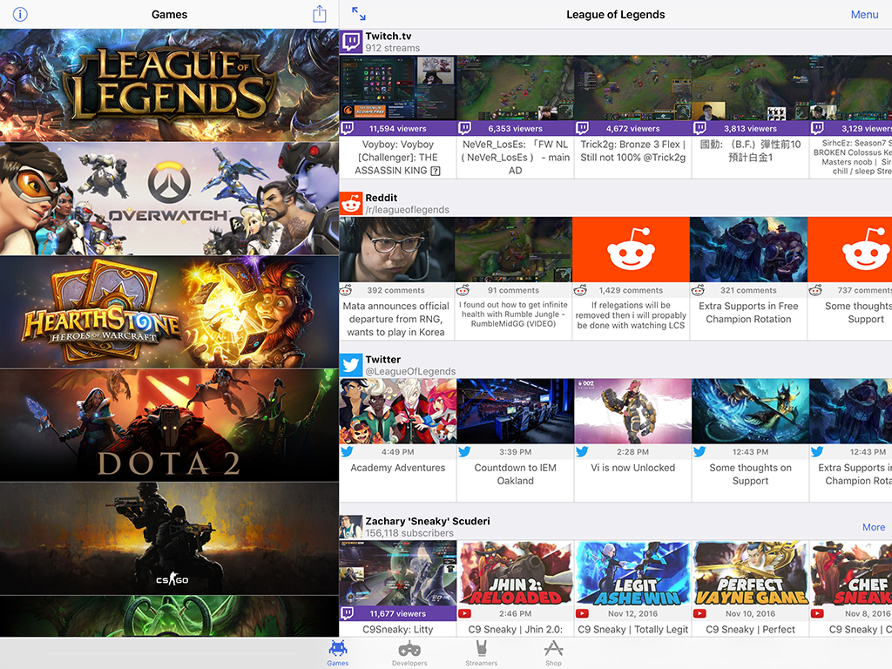
Task: Open 'Vi is now Unlocked' tweet caption
Action: tap(633, 468)
